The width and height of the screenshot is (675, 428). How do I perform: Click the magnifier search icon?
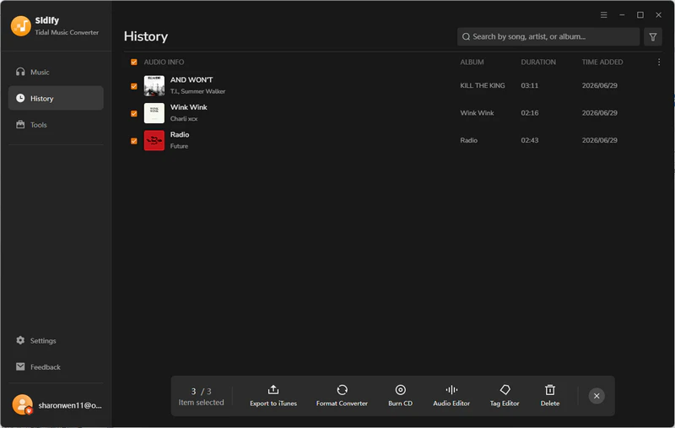click(466, 36)
